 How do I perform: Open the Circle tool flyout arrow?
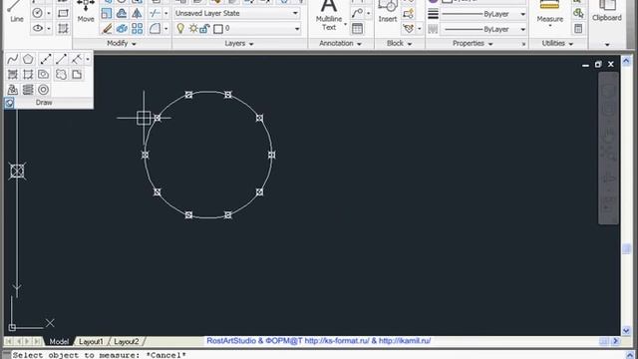pos(49,13)
